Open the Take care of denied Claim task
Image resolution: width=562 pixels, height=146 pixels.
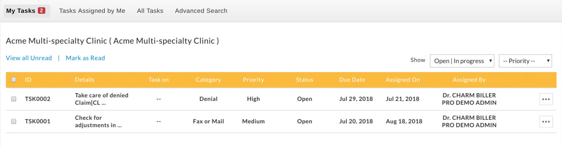point(101,99)
